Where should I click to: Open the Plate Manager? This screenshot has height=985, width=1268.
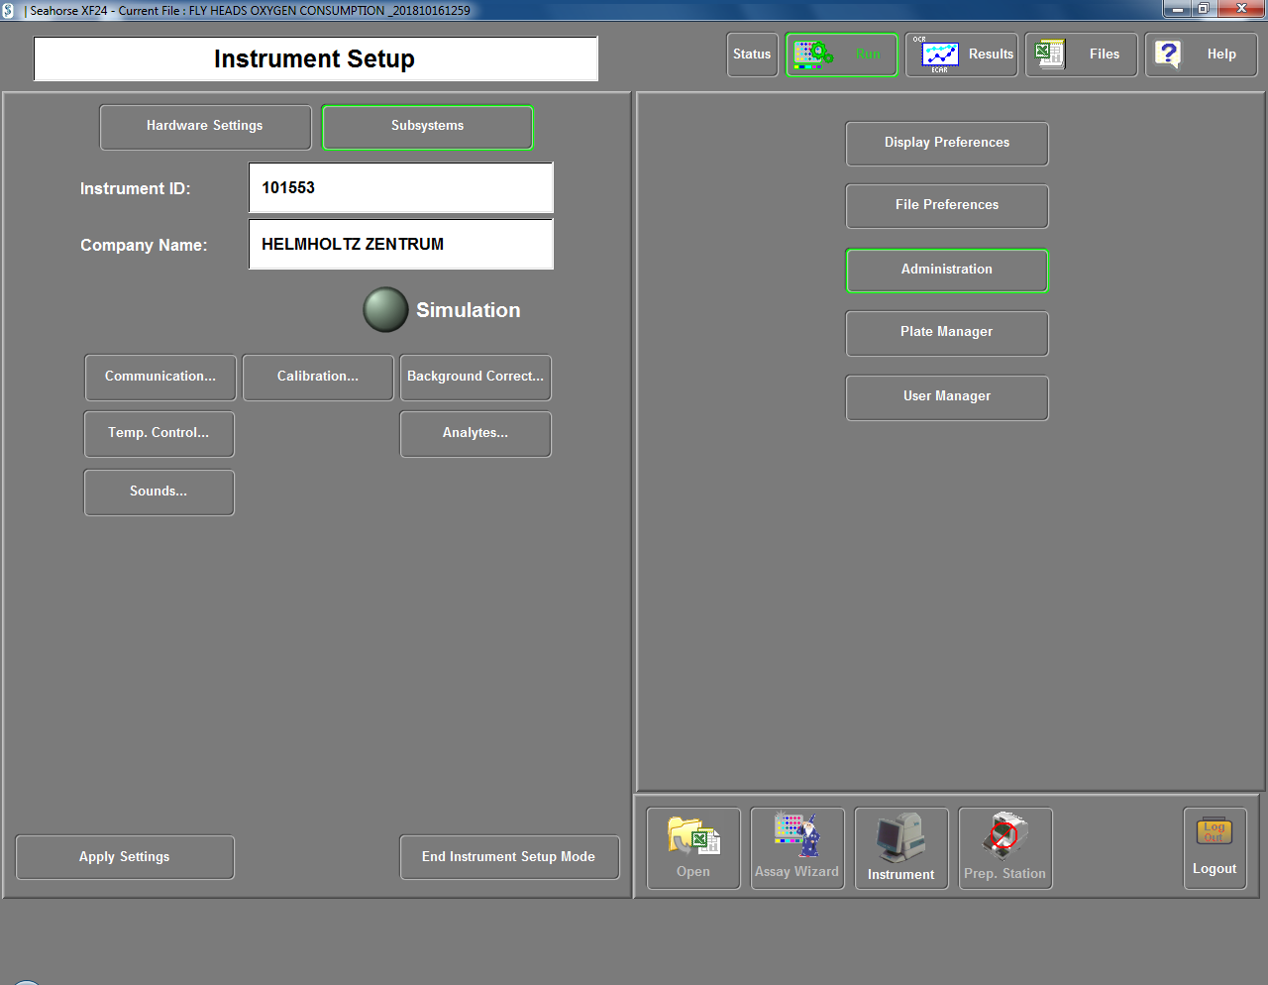point(946,333)
